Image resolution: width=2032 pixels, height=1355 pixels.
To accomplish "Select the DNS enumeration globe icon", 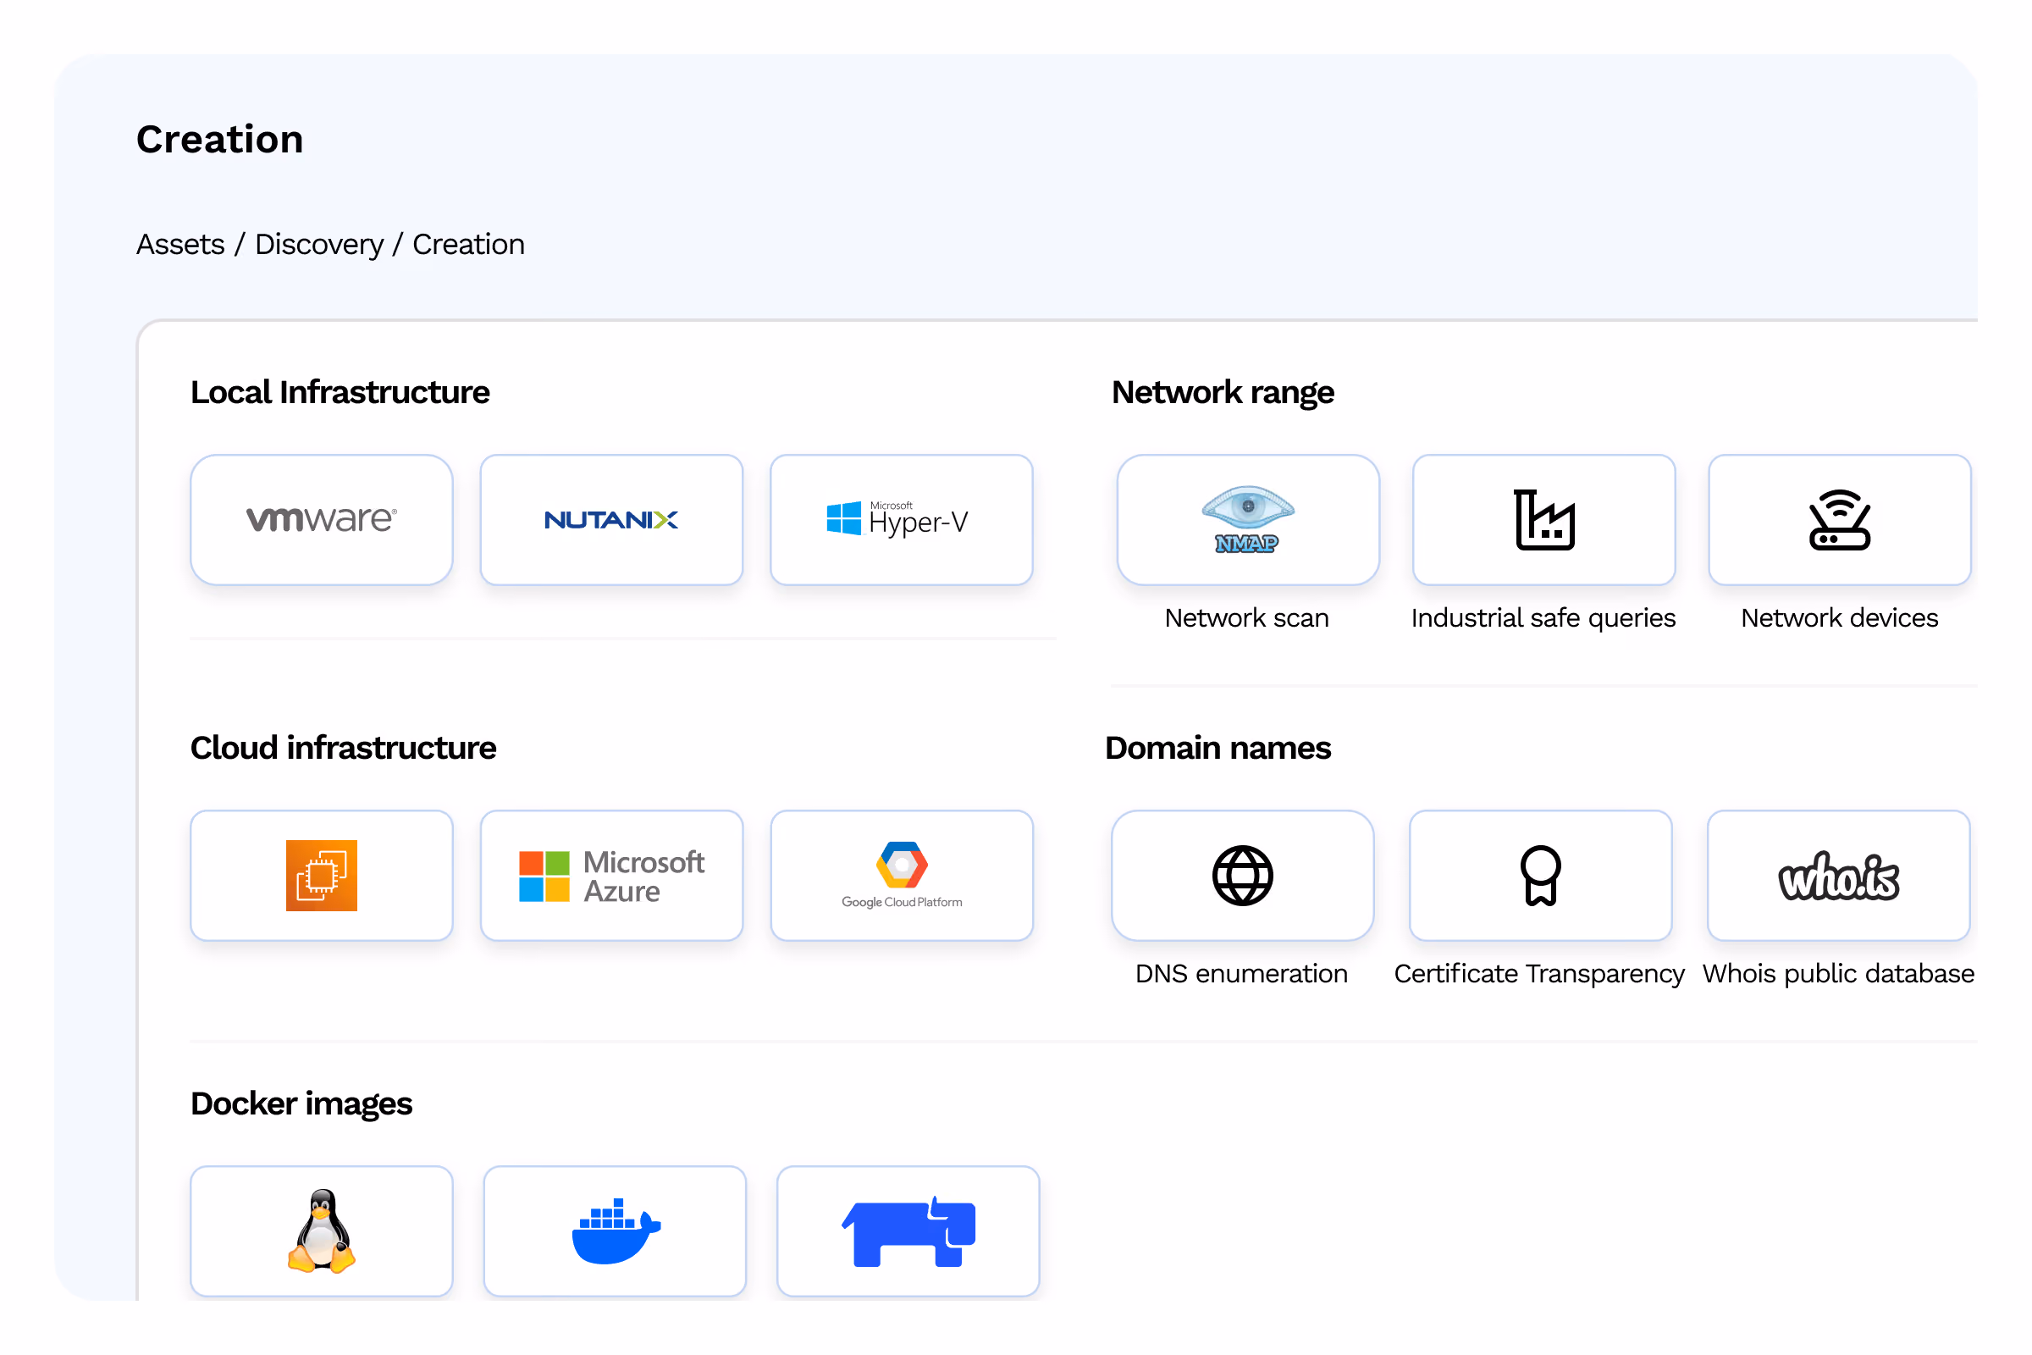I will (1242, 876).
